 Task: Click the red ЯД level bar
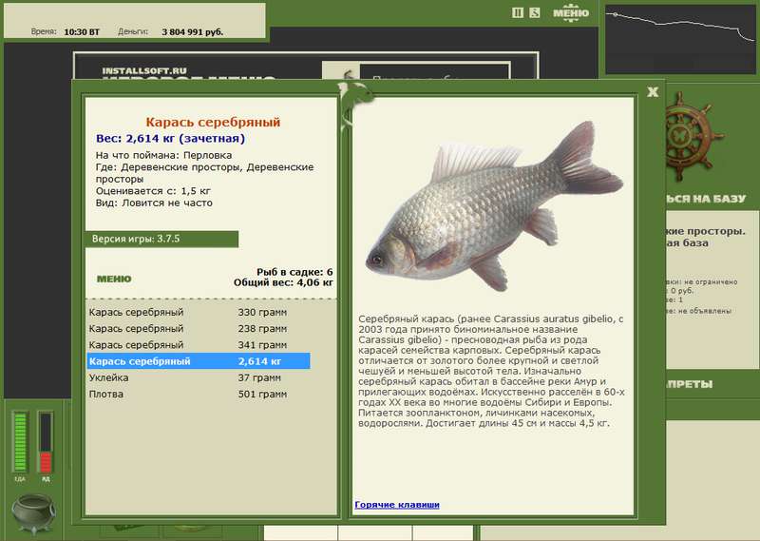pyautogui.click(x=46, y=441)
